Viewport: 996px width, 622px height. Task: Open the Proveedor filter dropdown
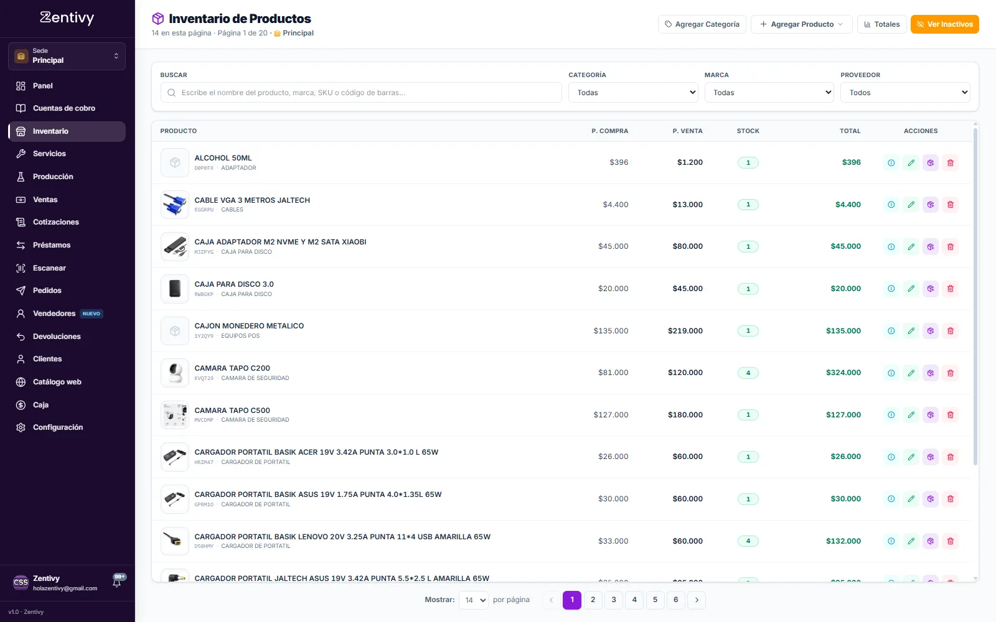(x=905, y=93)
